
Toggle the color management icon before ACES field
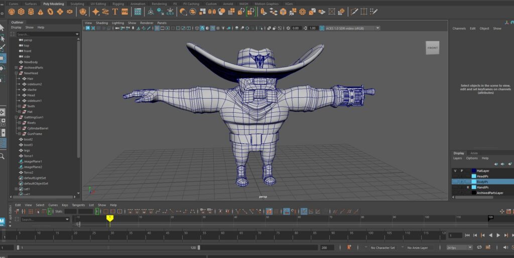pyautogui.click(x=322, y=28)
